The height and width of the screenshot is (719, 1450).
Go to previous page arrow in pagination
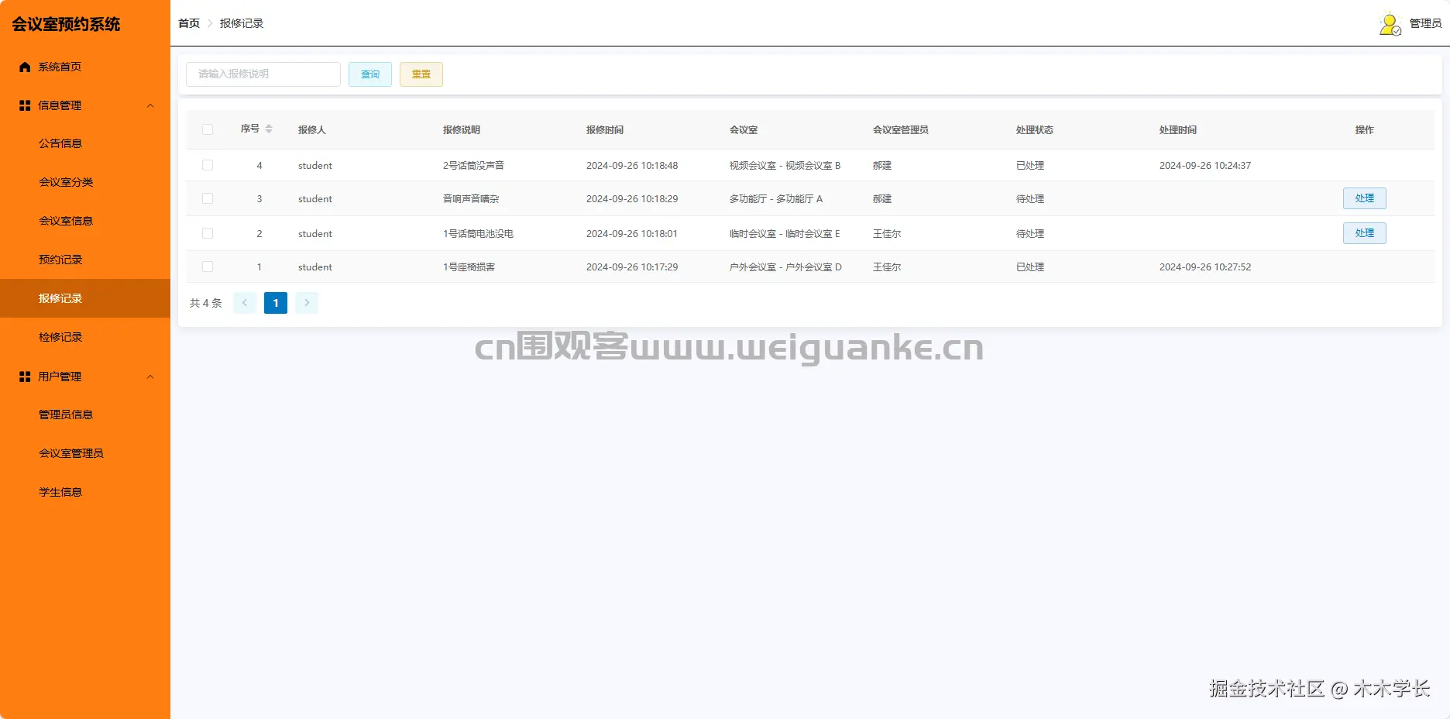[x=245, y=303]
